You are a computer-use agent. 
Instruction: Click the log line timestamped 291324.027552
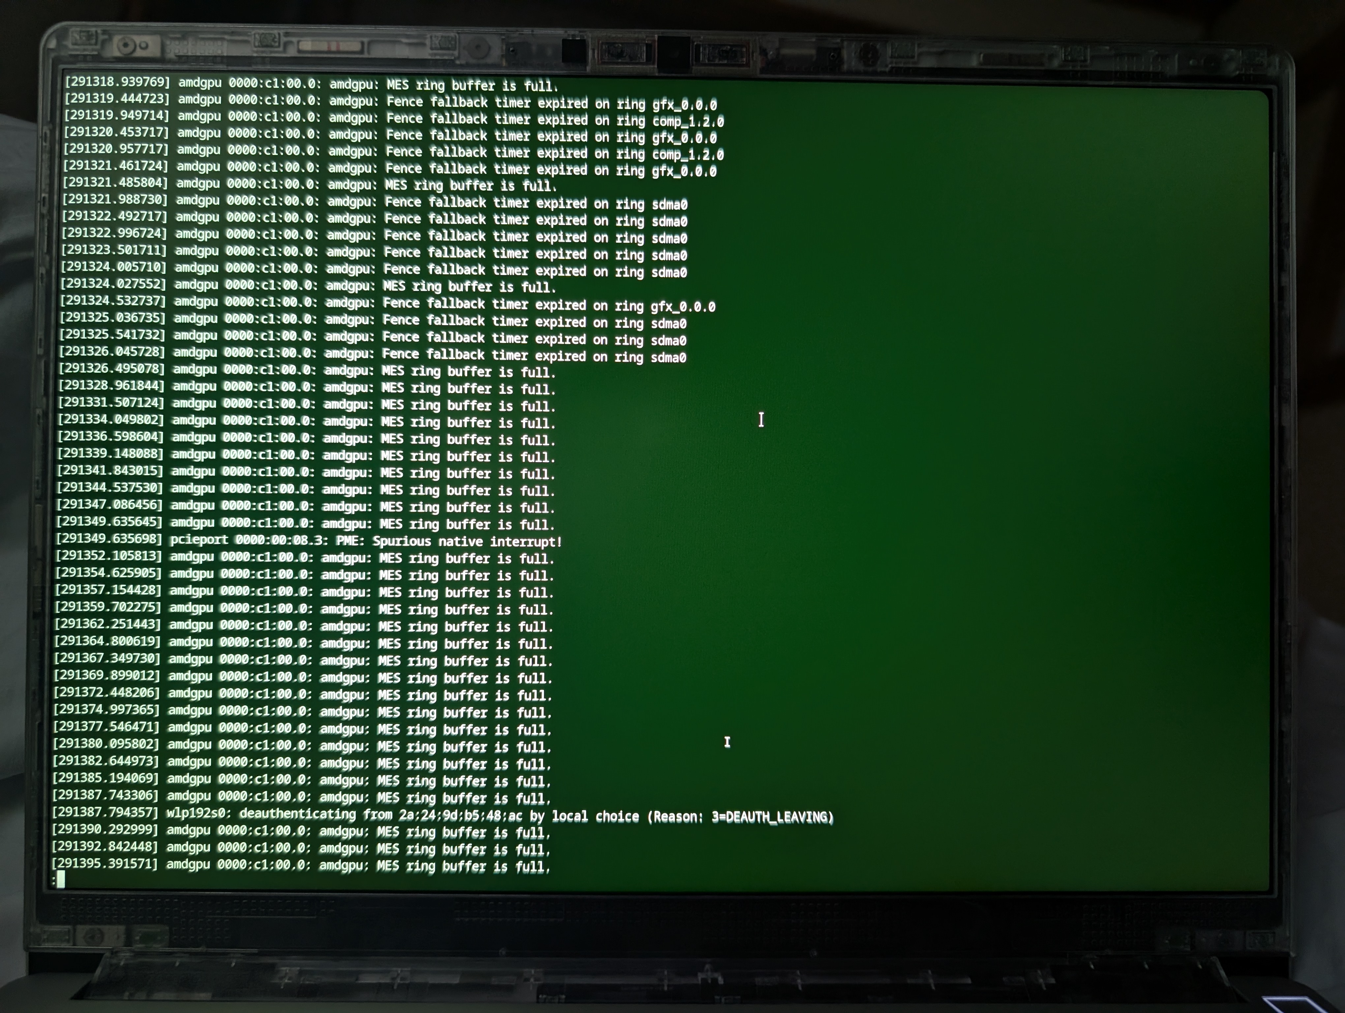(x=307, y=285)
